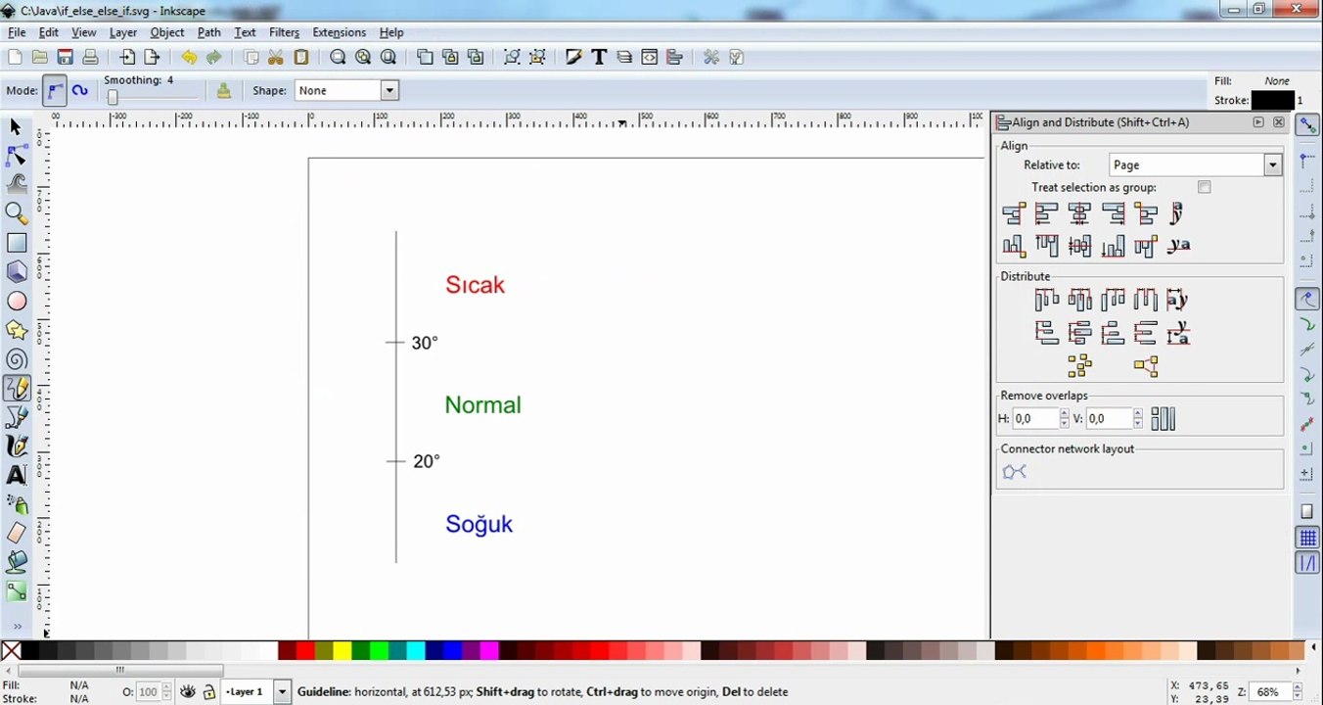The height and width of the screenshot is (705, 1323).
Task: Open the Path menu
Action: 209,32
